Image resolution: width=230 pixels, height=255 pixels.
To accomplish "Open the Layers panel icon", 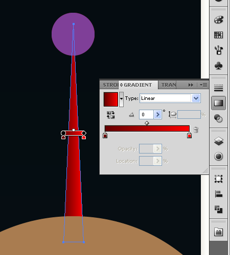I will point(218,141).
